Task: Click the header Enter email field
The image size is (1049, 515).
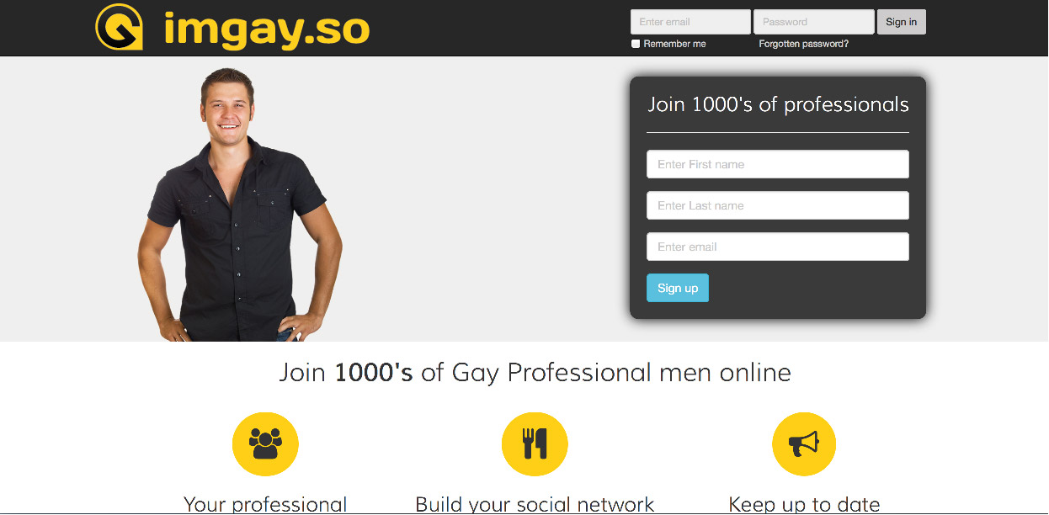Action: coord(690,22)
